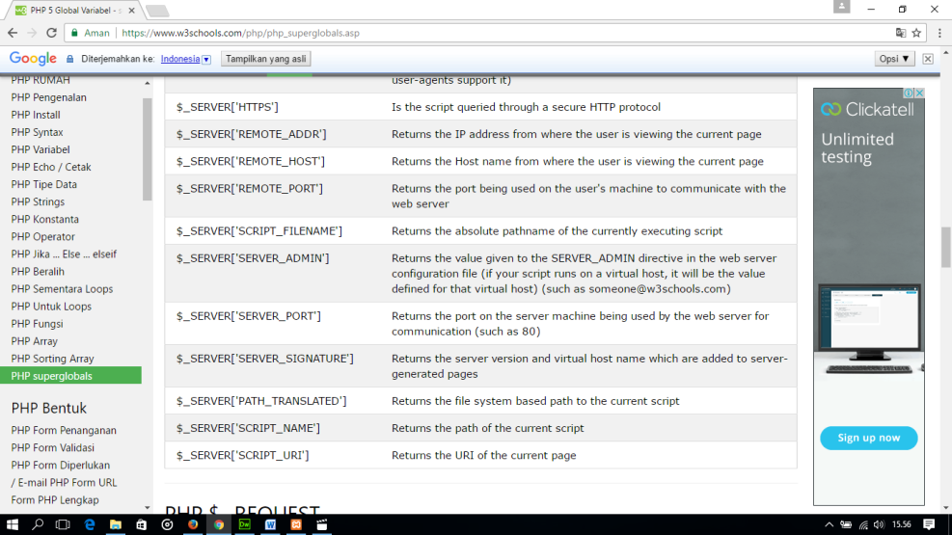Close the Clickatell advertisement
The height and width of the screenshot is (535, 952).
point(919,94)
